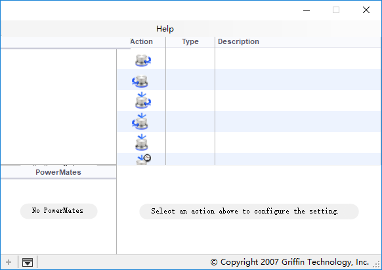
Task: Click the Type cell of rotate-right row
Action: (190, 58)
